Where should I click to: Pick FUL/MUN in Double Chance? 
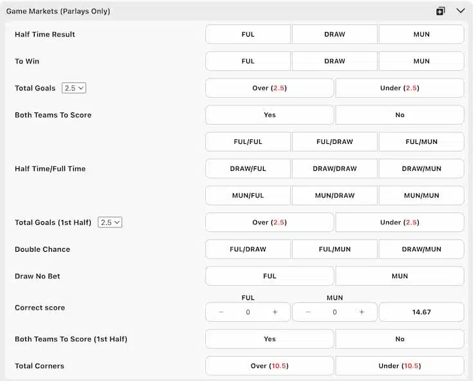[x=334, y=249]
